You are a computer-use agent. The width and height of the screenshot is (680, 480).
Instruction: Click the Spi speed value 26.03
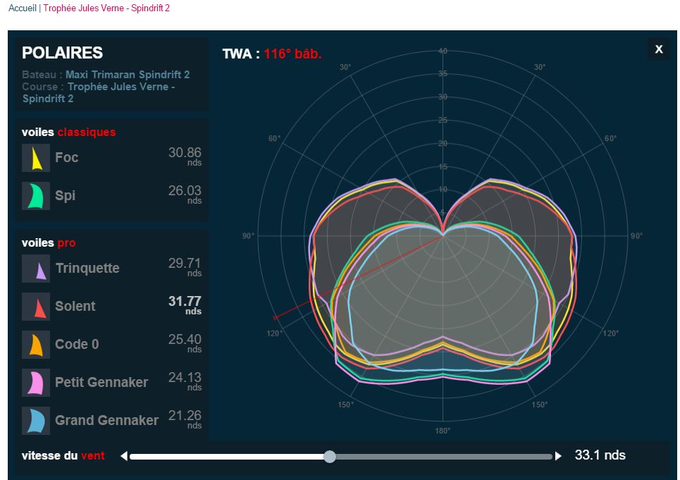click(185, 191)
